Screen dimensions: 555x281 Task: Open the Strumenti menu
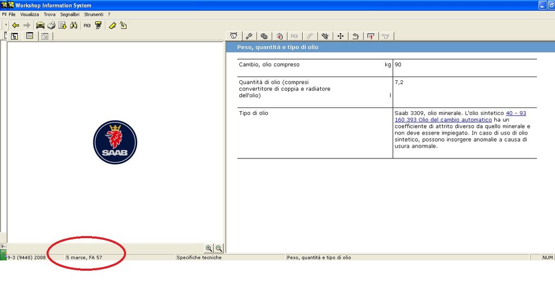coord(94,14)
